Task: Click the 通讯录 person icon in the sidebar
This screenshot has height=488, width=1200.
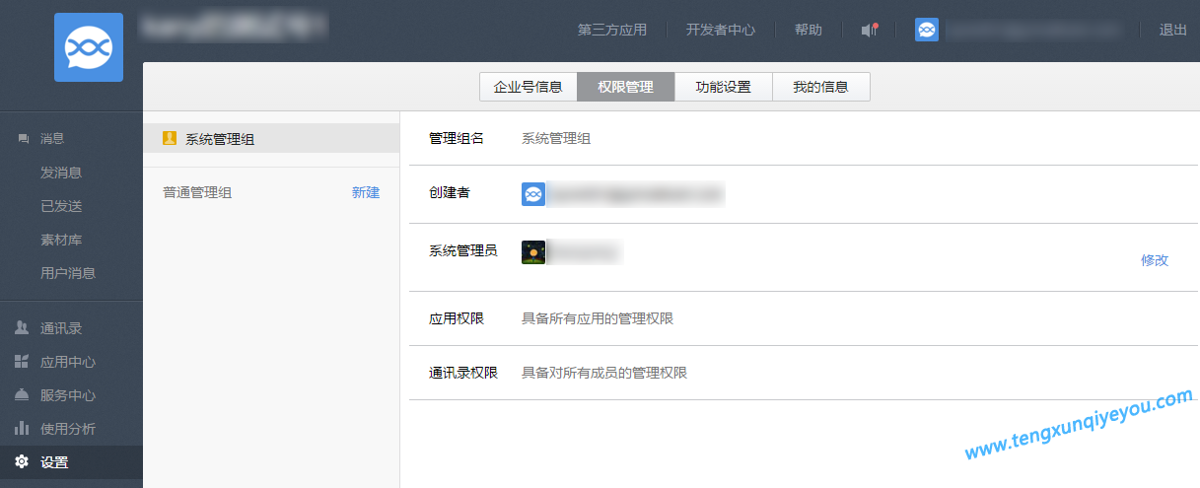Action: [x=22, y=328]
